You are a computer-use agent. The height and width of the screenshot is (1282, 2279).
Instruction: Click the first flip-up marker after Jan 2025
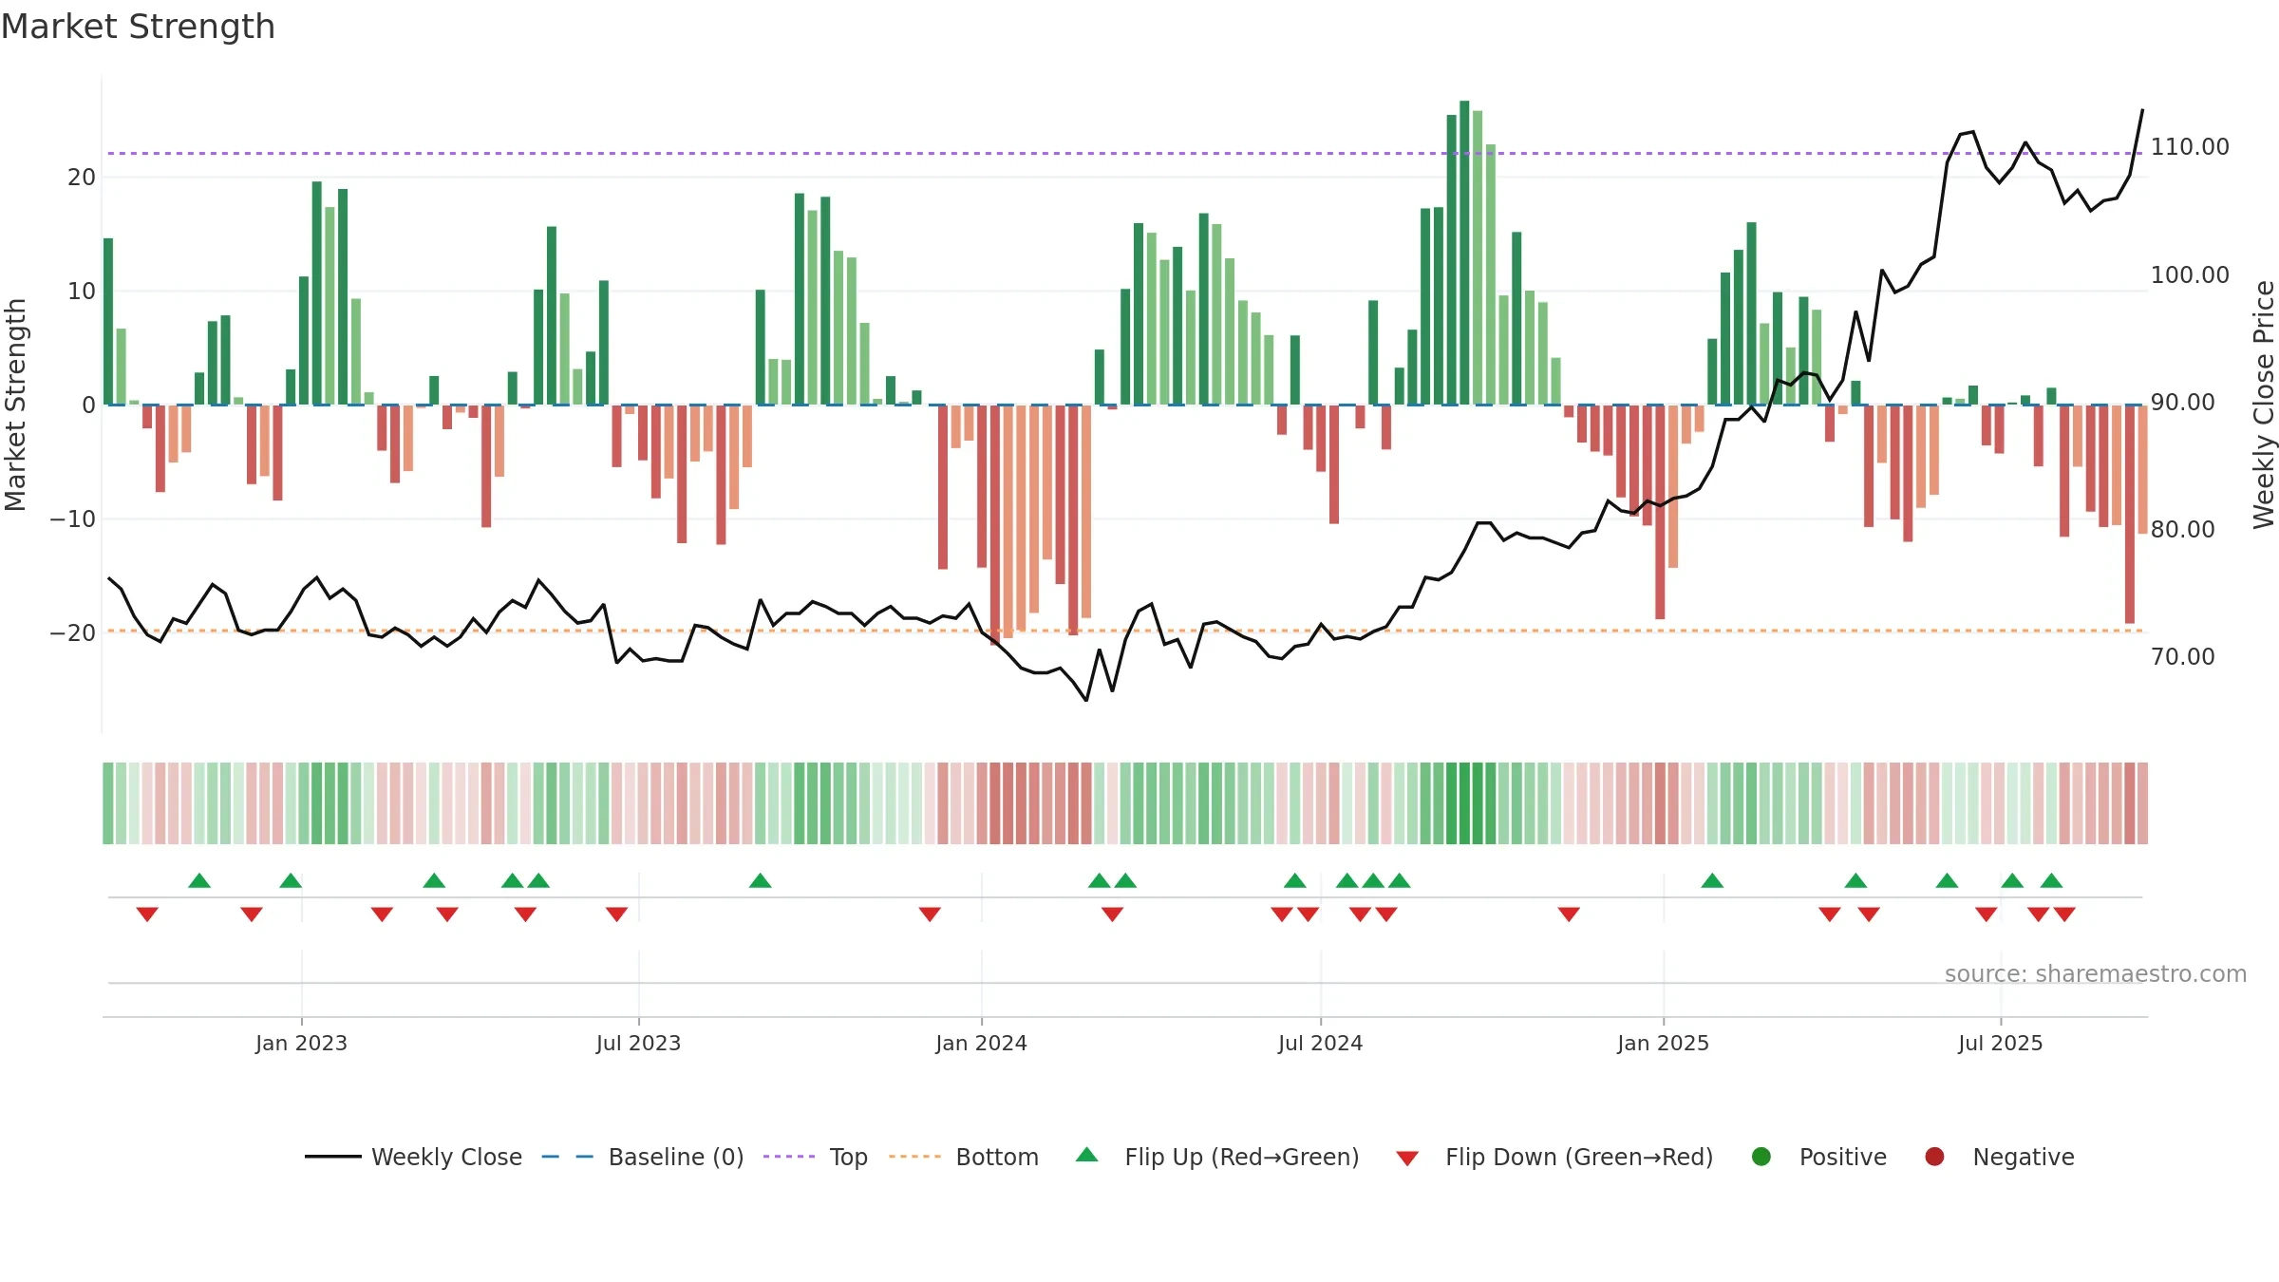1712,880
